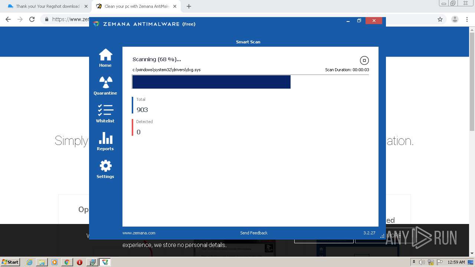Open the Quarantine section

coord(105,86)
